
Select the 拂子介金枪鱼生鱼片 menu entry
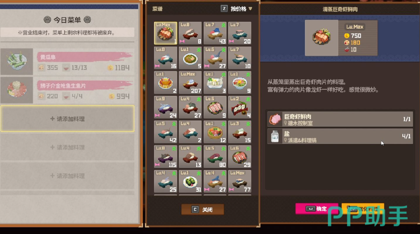click(67, 90)
